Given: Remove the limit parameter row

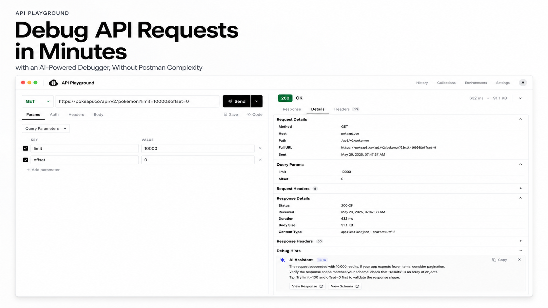Looking at the screenshot, I should click(x=260, y=149).
